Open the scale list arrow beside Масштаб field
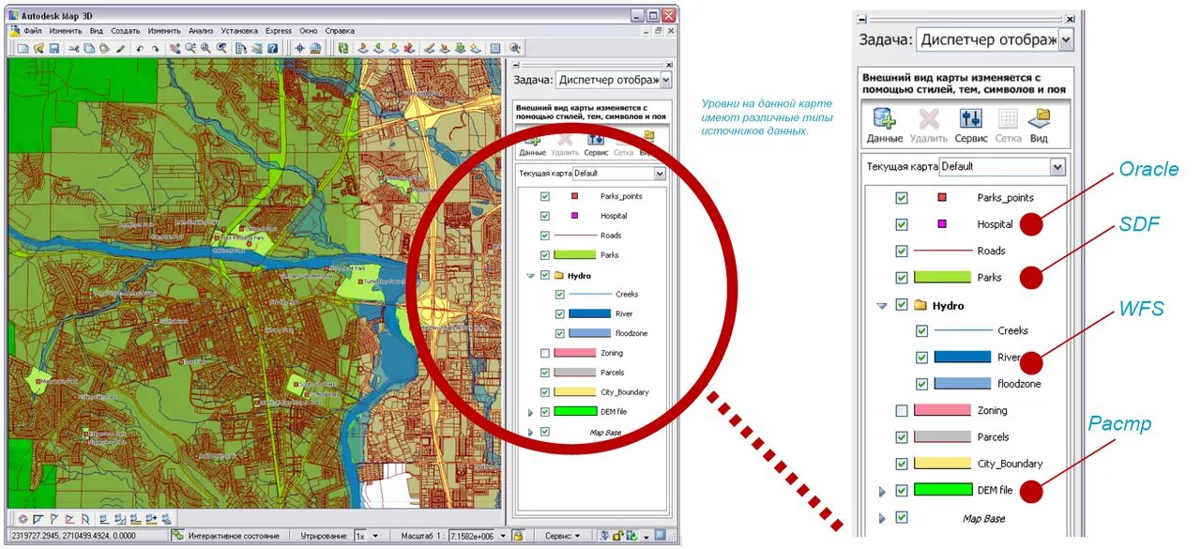The height and width of the screenshot is (549, 1201). pos(503,536)
